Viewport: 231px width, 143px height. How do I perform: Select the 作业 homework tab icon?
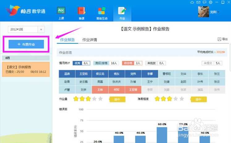122,11
